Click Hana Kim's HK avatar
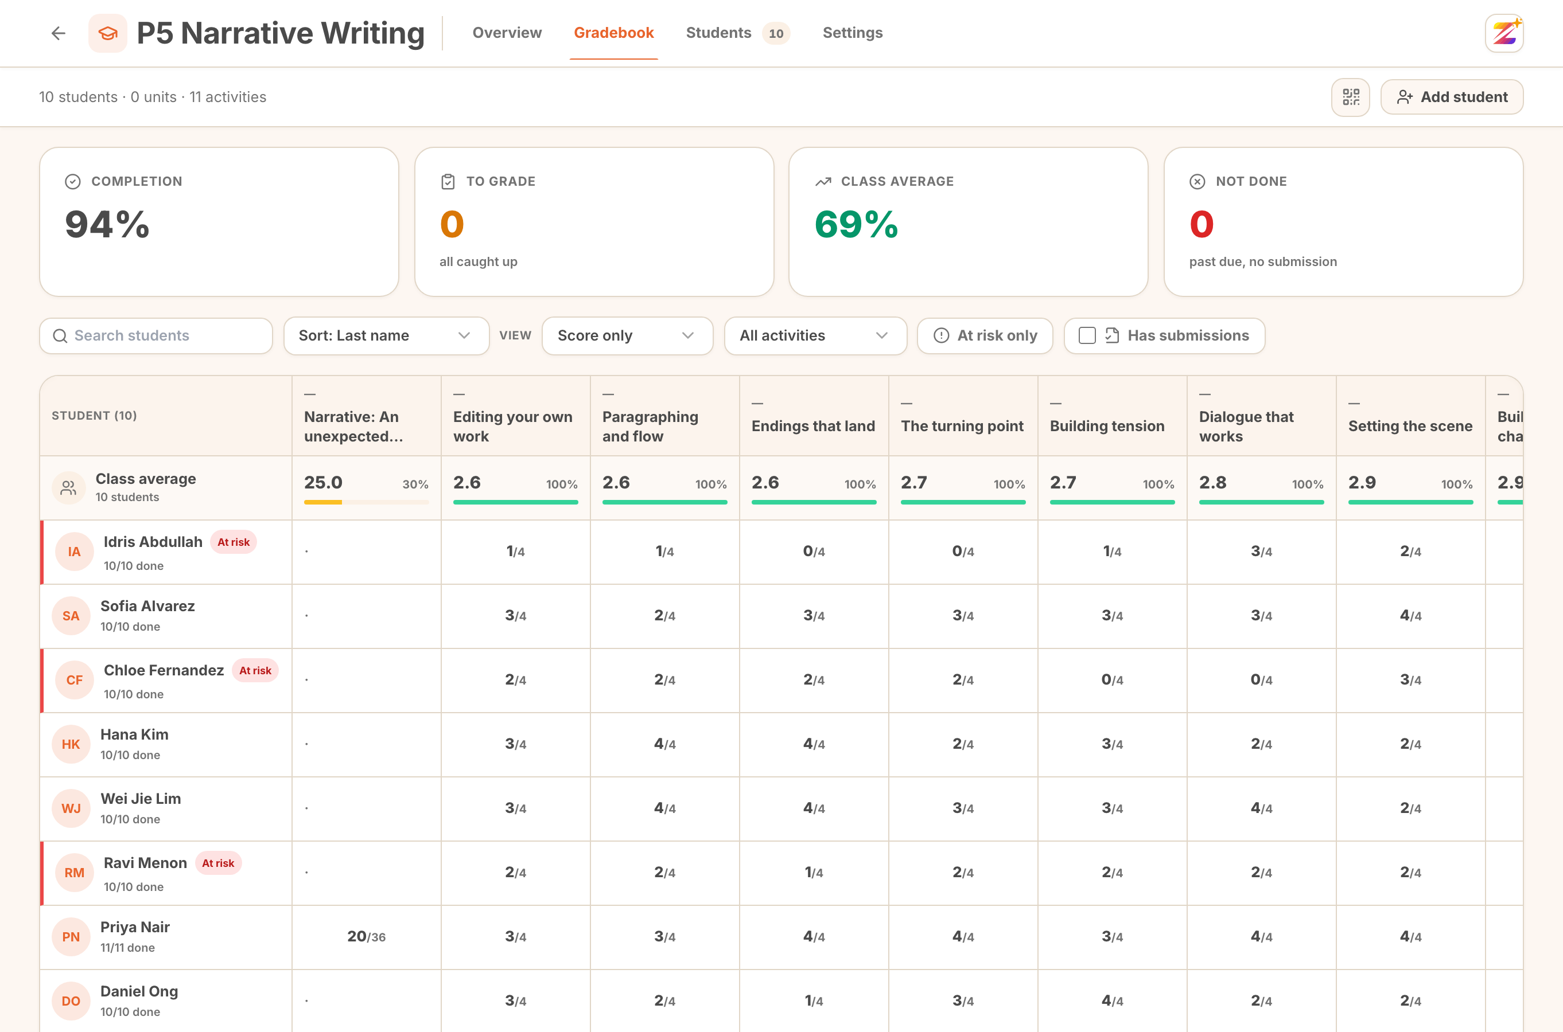 pyautogui.click(x=71, y=744)
